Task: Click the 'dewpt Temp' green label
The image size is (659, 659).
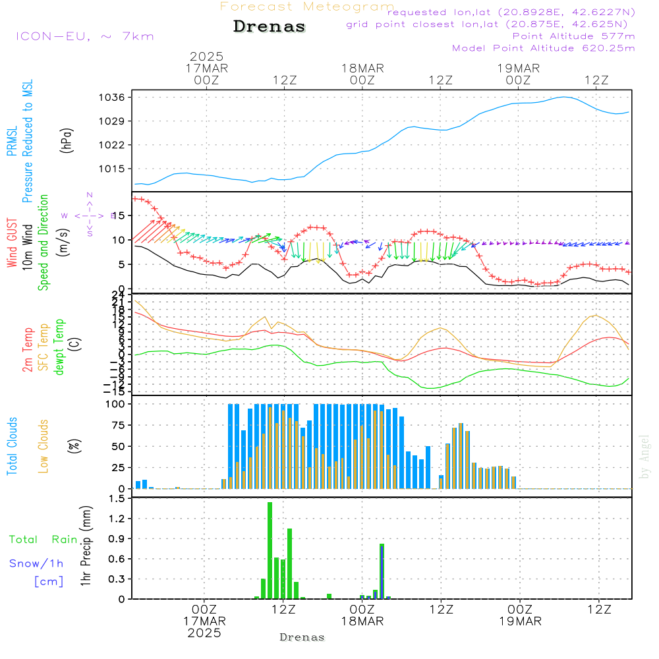Action: (x=59, y=347)
